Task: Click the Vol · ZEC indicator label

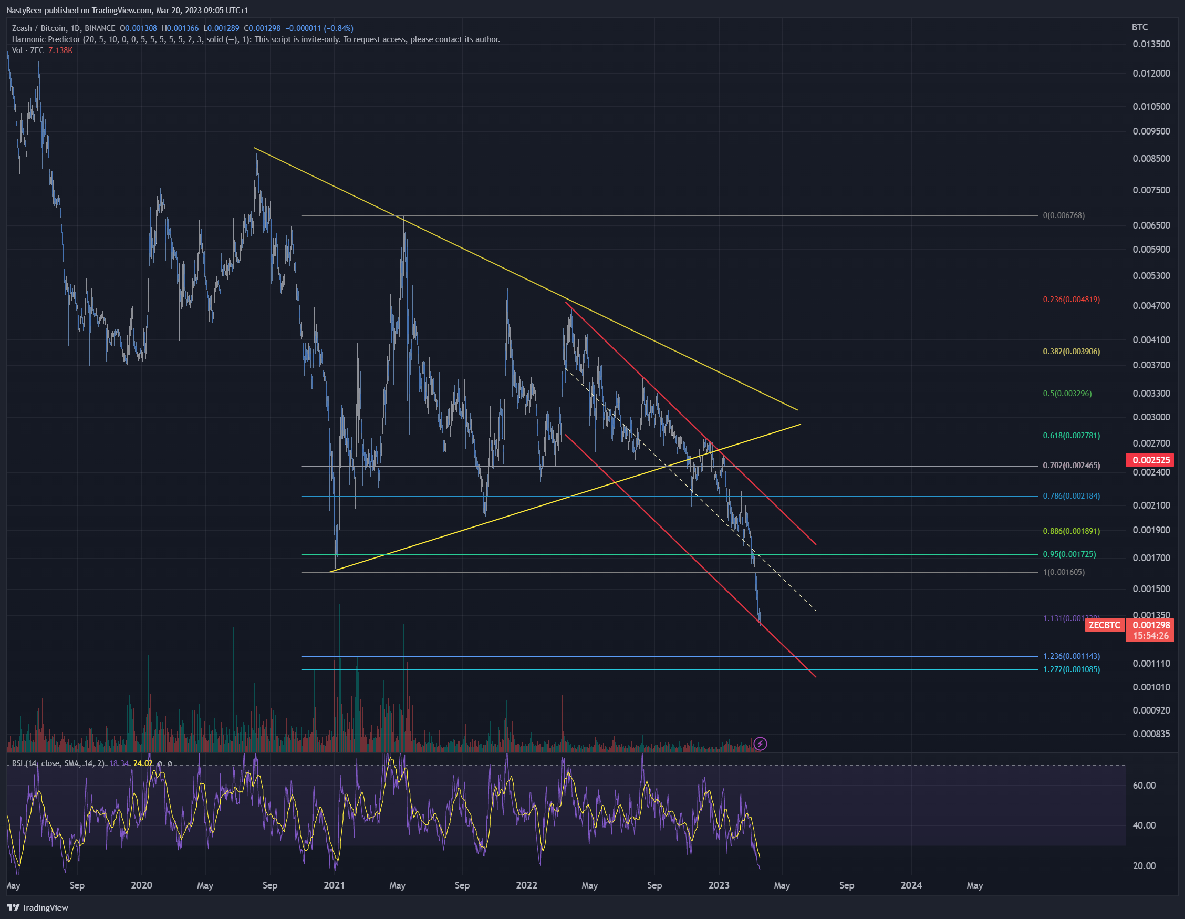Action: point(28,50)
